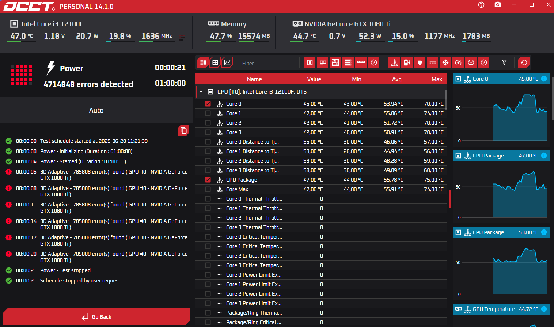
Task: Select the Core 1 Power Limit Ex... row
Action: 321,284
